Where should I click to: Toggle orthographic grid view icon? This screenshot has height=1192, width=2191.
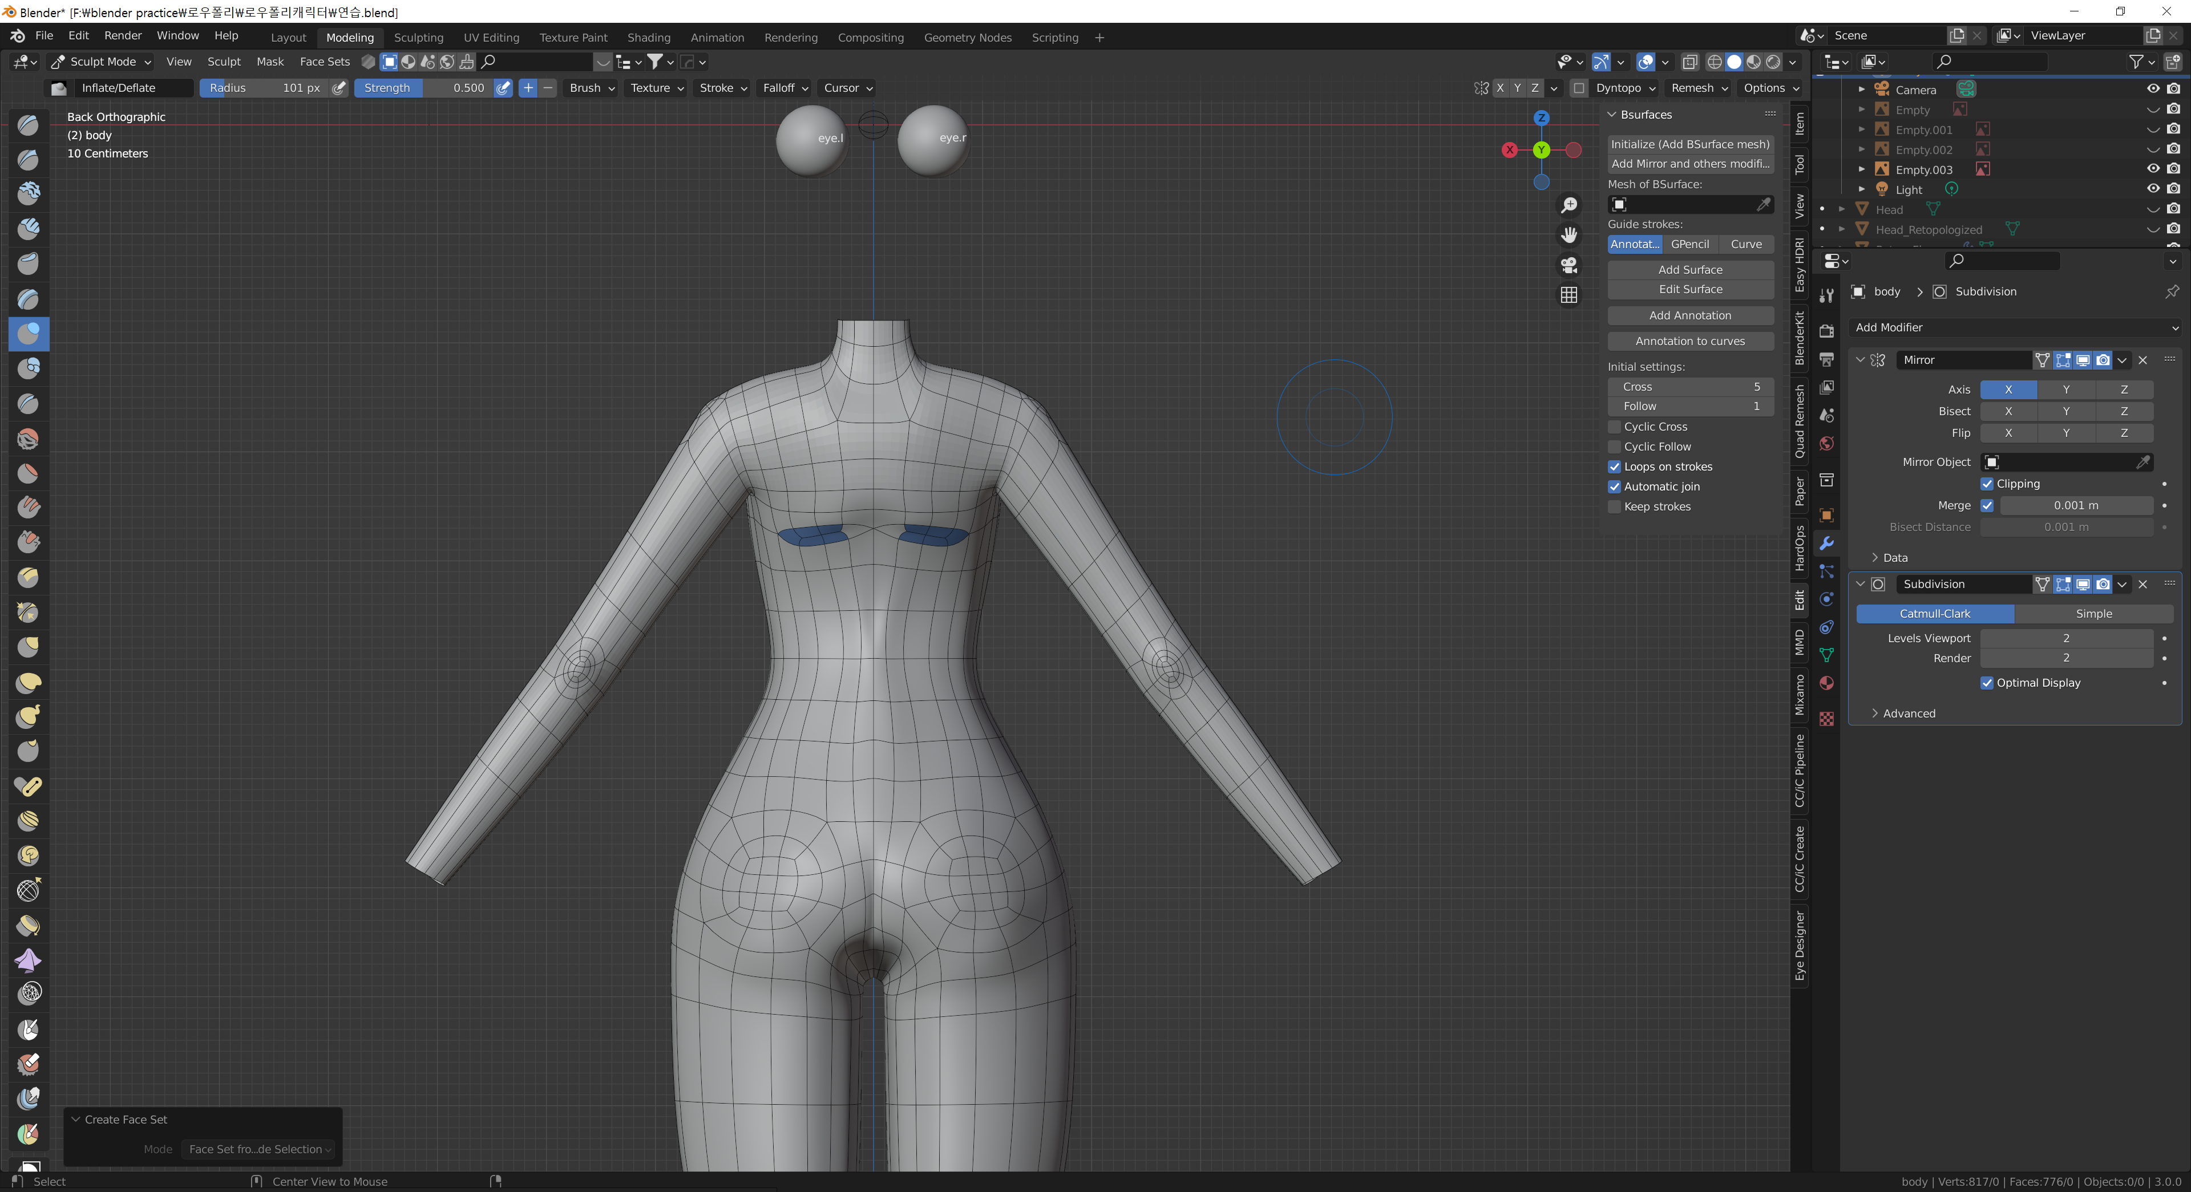click(1569, 295)
